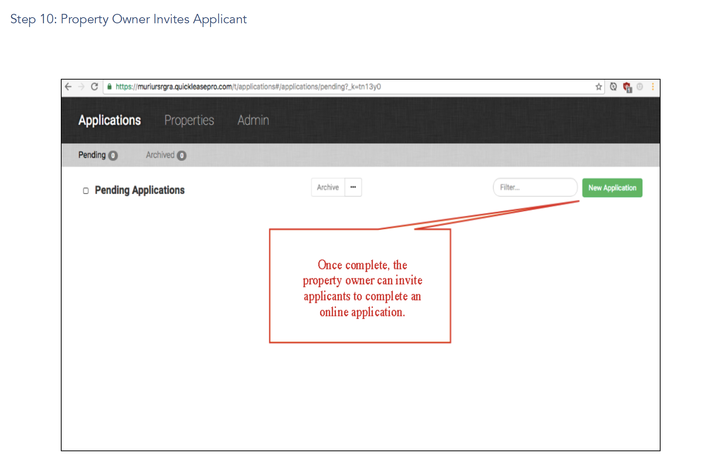The image size is (712, 476).
Task: Bookmark page with the star icon
Action: (599, 87)
